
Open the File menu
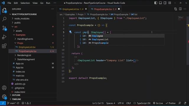click(x=9, y=3)
